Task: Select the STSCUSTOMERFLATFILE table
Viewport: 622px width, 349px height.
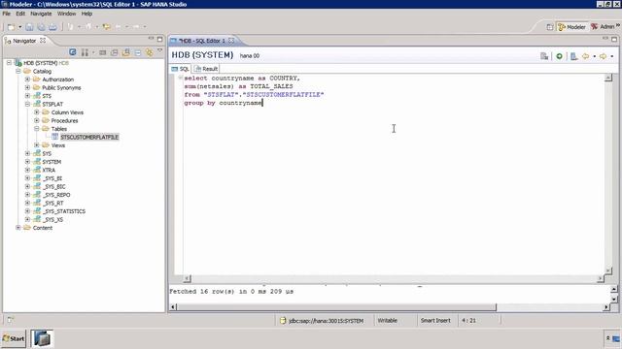Action: [x=89, y=138]
